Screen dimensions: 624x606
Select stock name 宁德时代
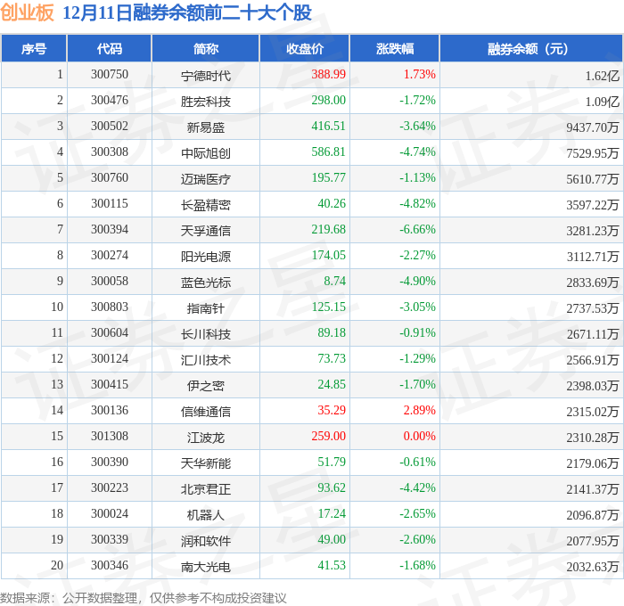[x=206, y=75]
